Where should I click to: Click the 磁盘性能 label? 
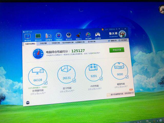(121, 84)
